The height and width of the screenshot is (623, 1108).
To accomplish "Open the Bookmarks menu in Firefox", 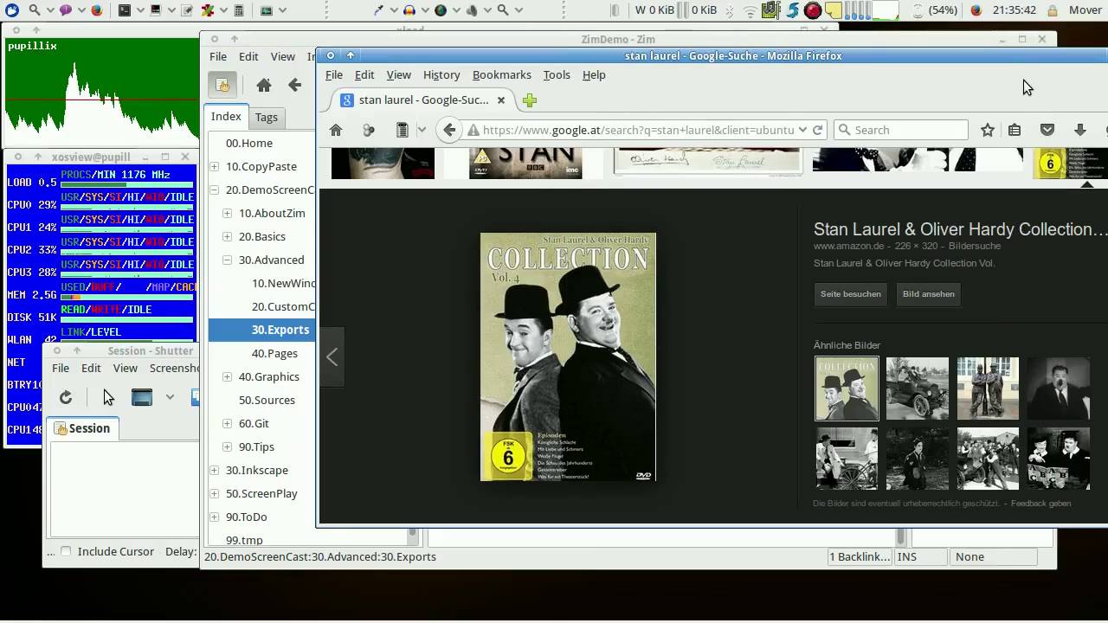I will [x=502, y=75].
